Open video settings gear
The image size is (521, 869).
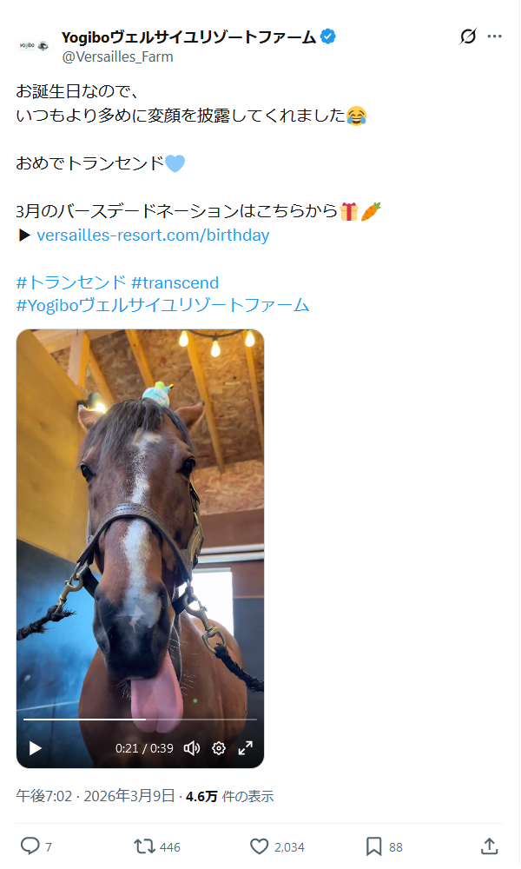pos(219,748)
